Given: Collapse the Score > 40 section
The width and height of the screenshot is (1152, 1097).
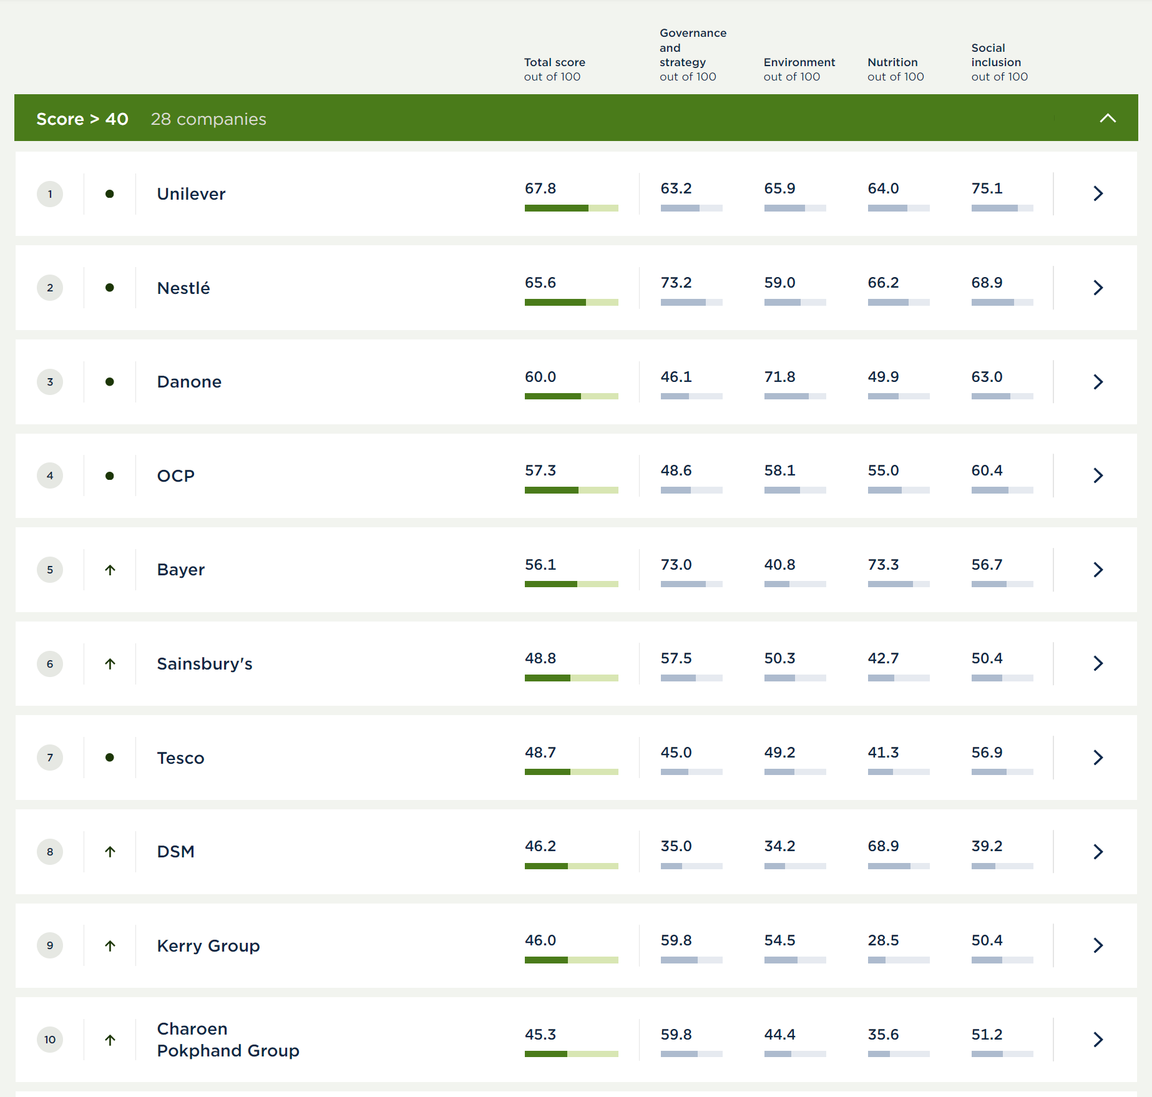Looking at the screenshot, I should [x=1107, y=119].
